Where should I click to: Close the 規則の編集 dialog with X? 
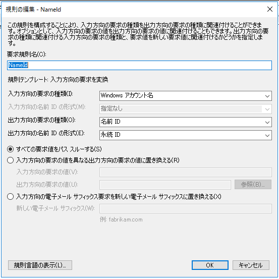click(270, 9)
